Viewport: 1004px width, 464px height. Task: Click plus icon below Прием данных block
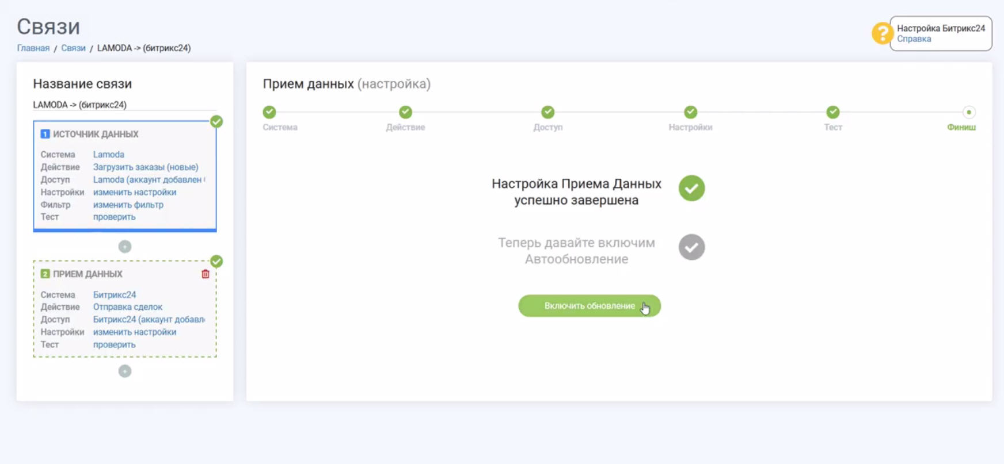pyautogui.click(x=125, y=371)
